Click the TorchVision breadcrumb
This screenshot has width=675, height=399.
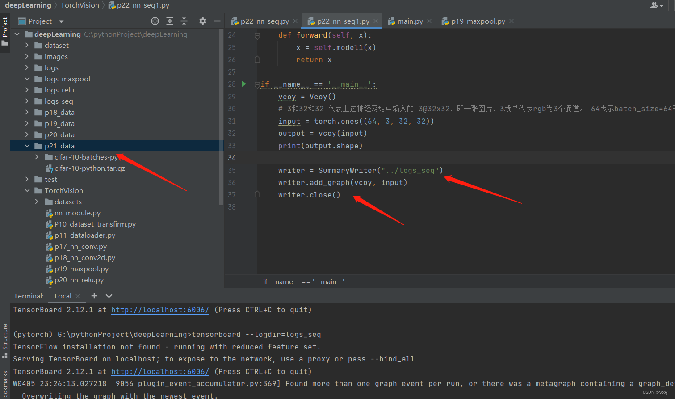[x=80, y=5]
